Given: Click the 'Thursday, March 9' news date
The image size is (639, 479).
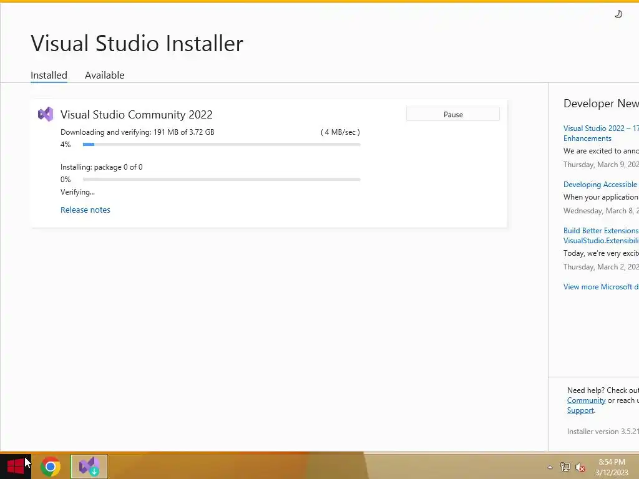Looking at the screenshot, I should click(601, 165).
